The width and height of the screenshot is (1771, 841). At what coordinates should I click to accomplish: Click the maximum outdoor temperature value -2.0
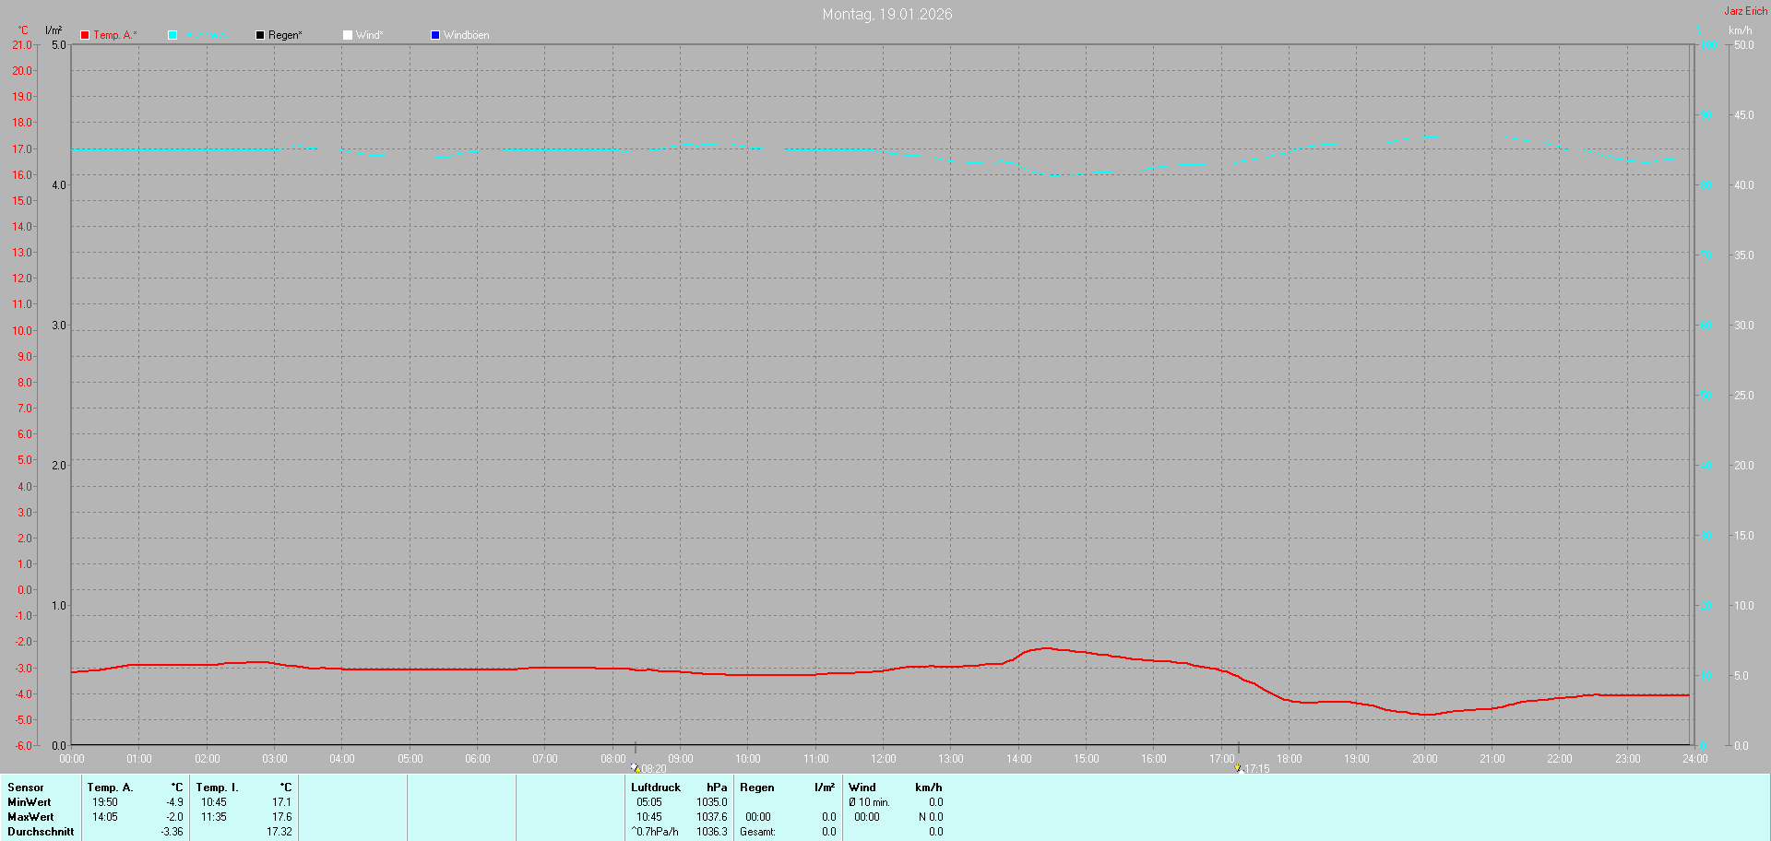pos(174,817)
